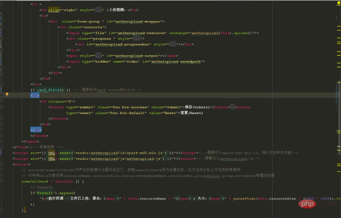Place cursor on the $('#result') selector
Screen dimensions: 341x218
41,193
